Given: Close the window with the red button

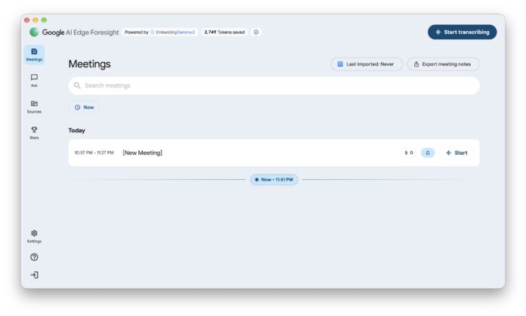Looking at the screenshot, I should pos(27,20).
